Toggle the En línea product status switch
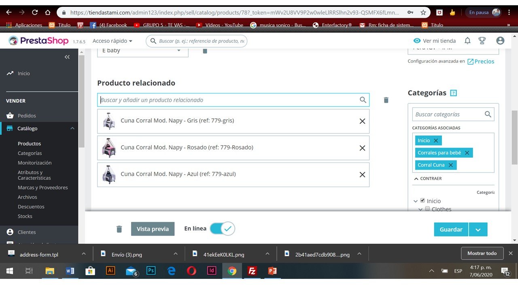Image resolution: width=518 pixels, height=291 pixels. 222,229
